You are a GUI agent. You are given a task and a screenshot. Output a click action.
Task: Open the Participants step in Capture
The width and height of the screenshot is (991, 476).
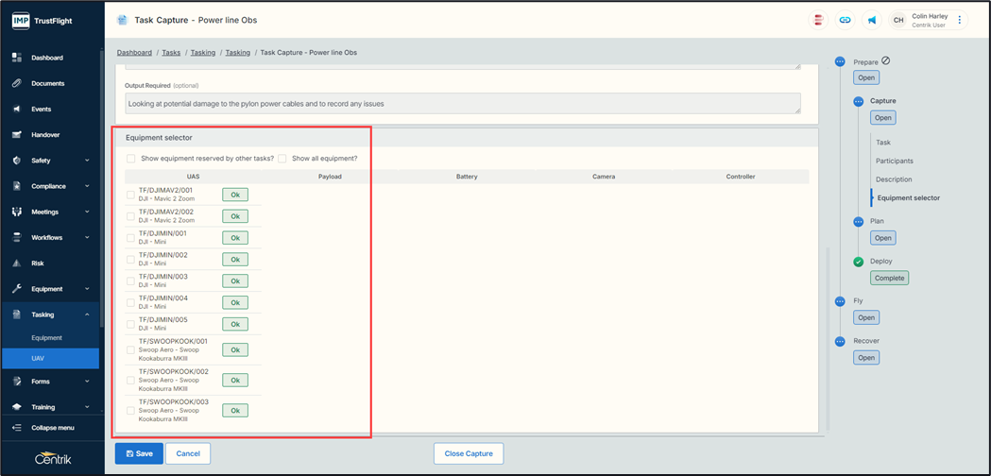(894, 161)
